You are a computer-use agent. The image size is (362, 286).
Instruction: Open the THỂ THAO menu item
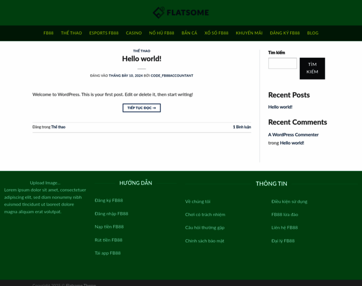[x=71, y=33]
